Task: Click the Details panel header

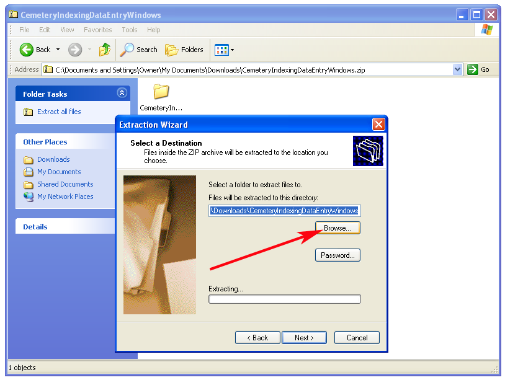Action: click(x=65, y=227)
